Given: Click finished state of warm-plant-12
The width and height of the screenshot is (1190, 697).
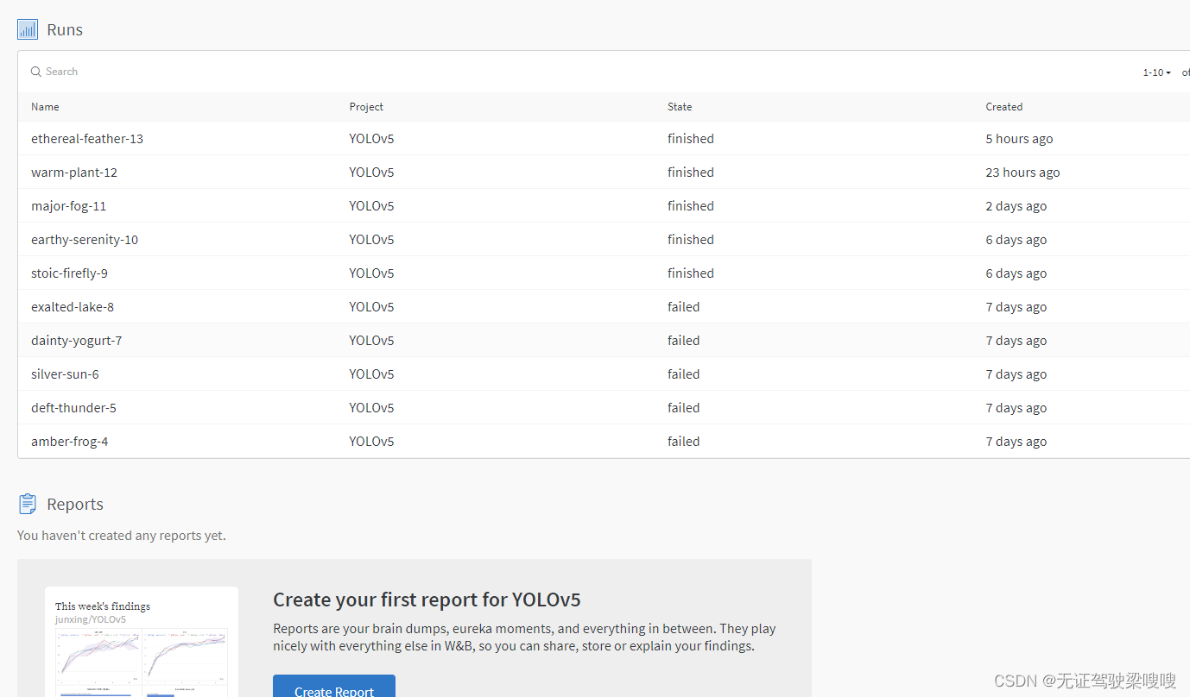Looking at the screenshot, I should point(691,173).
